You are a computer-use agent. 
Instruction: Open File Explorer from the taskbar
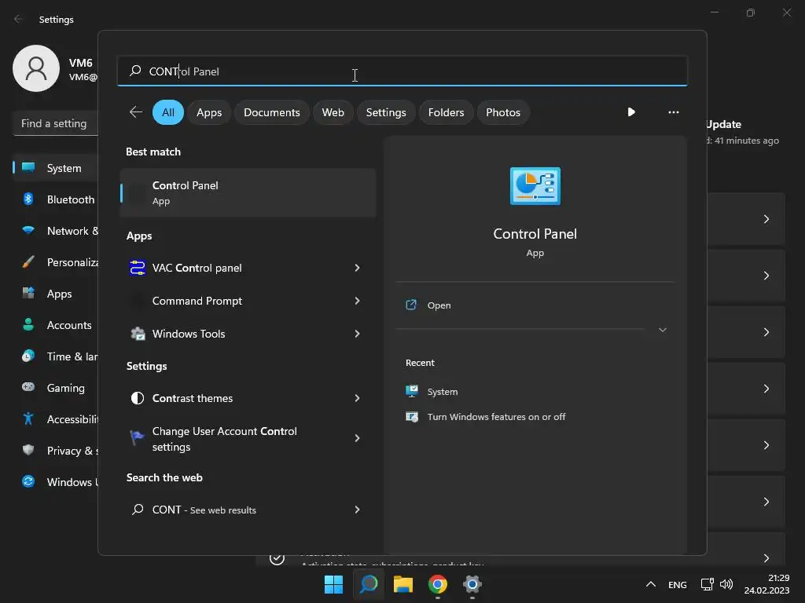tap(403, 584)
